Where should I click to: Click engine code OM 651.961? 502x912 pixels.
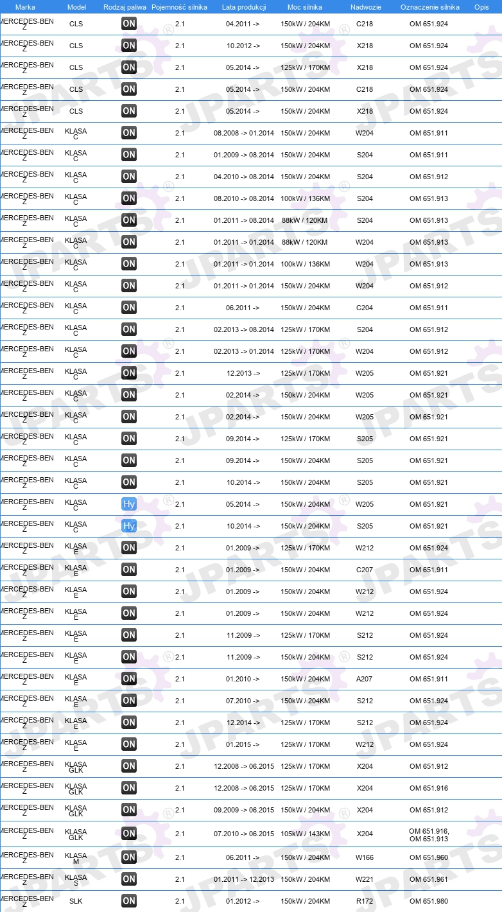tap(429, 879)
